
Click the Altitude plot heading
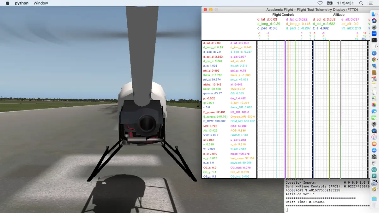339,15
